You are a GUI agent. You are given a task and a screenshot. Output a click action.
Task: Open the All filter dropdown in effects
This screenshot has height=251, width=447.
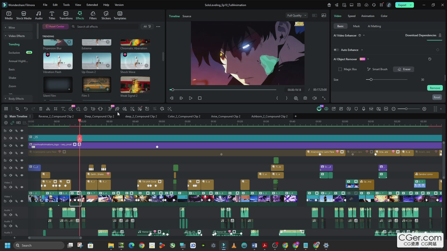coord(147,26)
